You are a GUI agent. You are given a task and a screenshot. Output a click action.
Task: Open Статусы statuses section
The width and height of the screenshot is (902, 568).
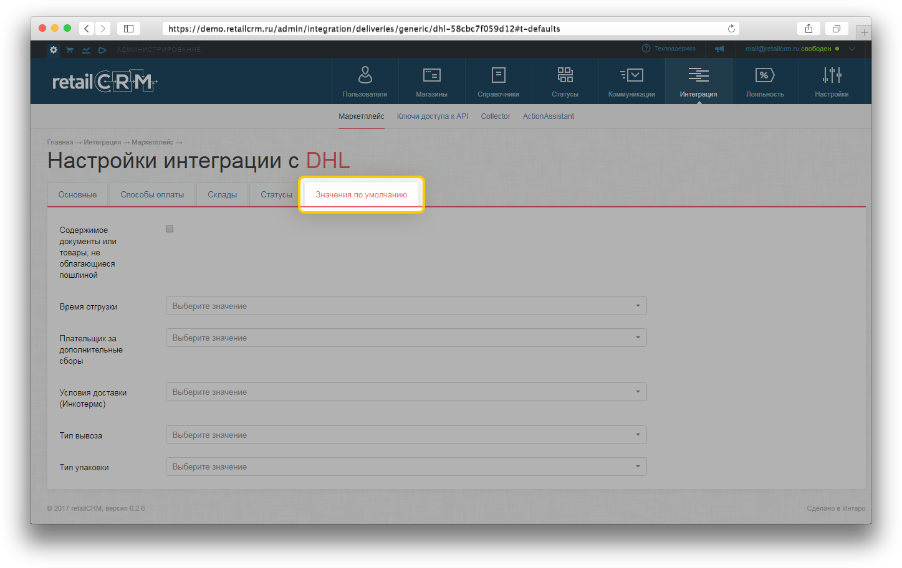pos(565,82)
